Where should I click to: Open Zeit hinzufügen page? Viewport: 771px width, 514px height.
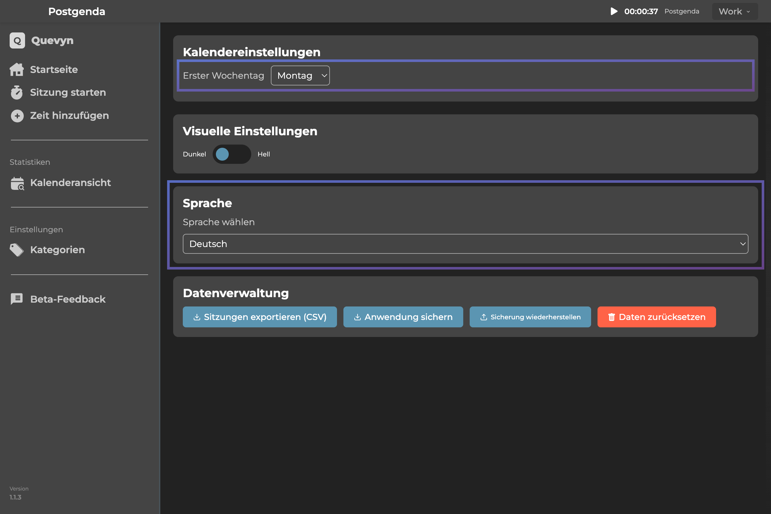point(69,116)
